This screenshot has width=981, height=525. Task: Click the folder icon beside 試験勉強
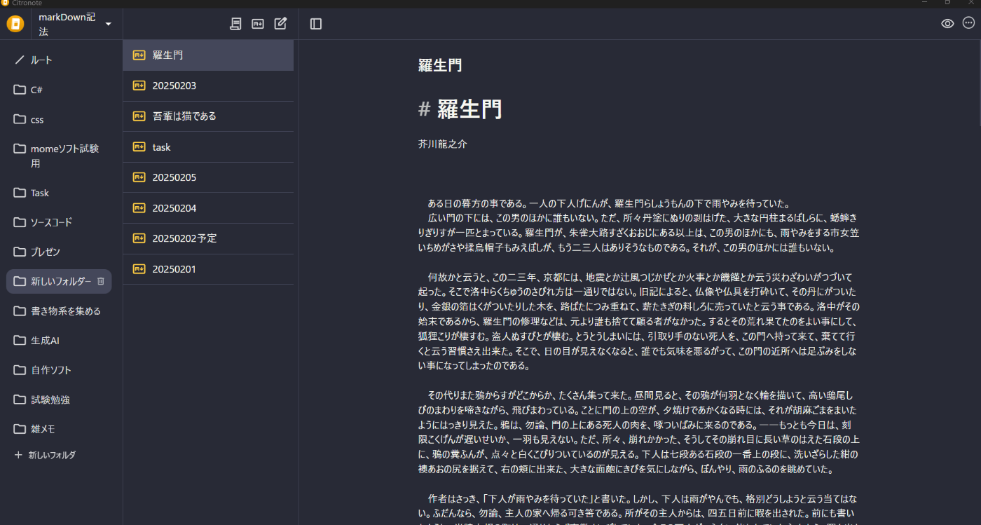20,400
